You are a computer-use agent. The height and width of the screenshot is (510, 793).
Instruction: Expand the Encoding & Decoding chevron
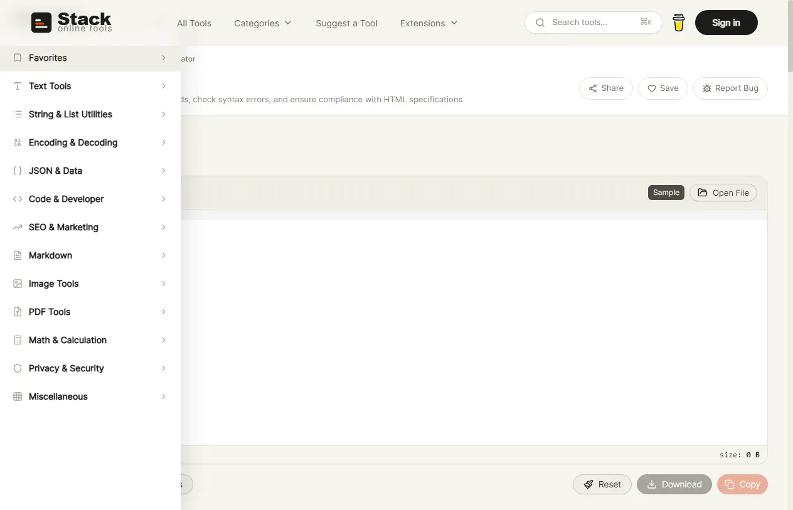click(164, 142)
